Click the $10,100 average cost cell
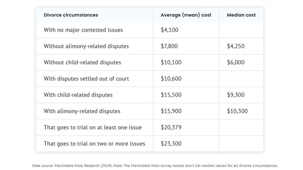This screenshot has height=170, width=303. 171,62
